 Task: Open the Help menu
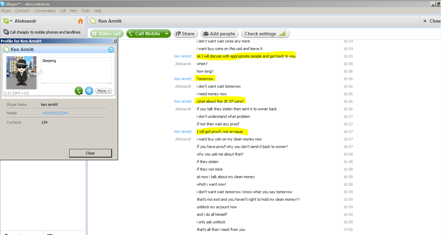[98, 11]
